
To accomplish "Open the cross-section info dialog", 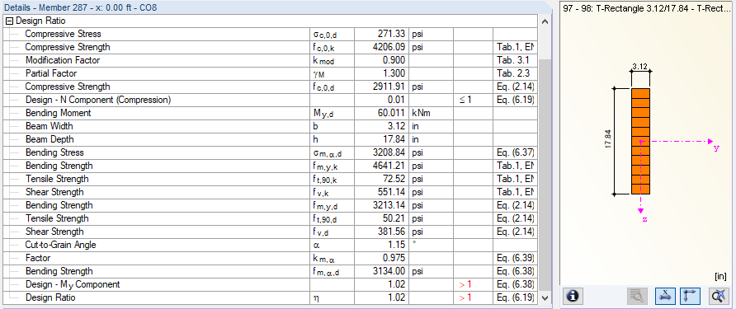I will 573,297.
